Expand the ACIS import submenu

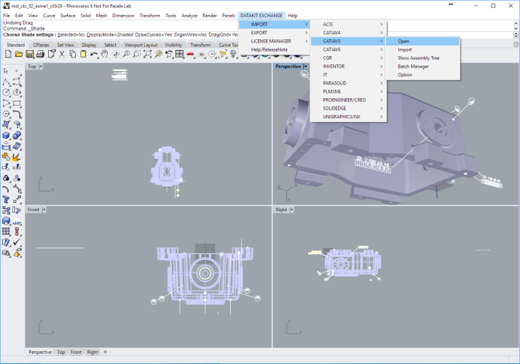pyautogui.click(x=348, y=24)
